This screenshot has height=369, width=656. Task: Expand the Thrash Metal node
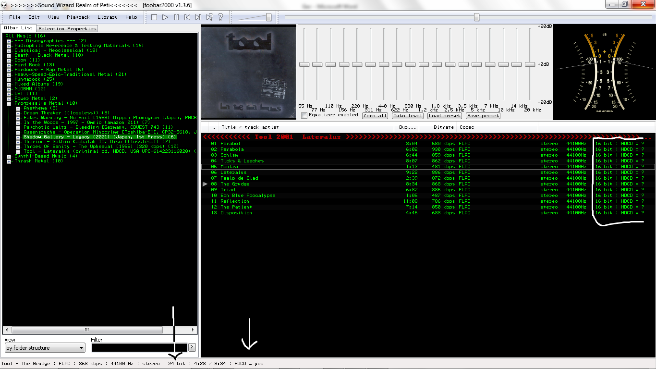[x=9, y=161]
